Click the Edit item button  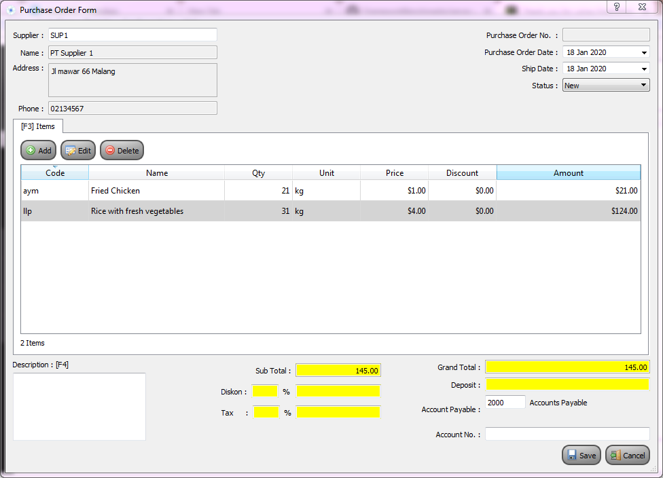pyautogui.click(x=77, y=151)
